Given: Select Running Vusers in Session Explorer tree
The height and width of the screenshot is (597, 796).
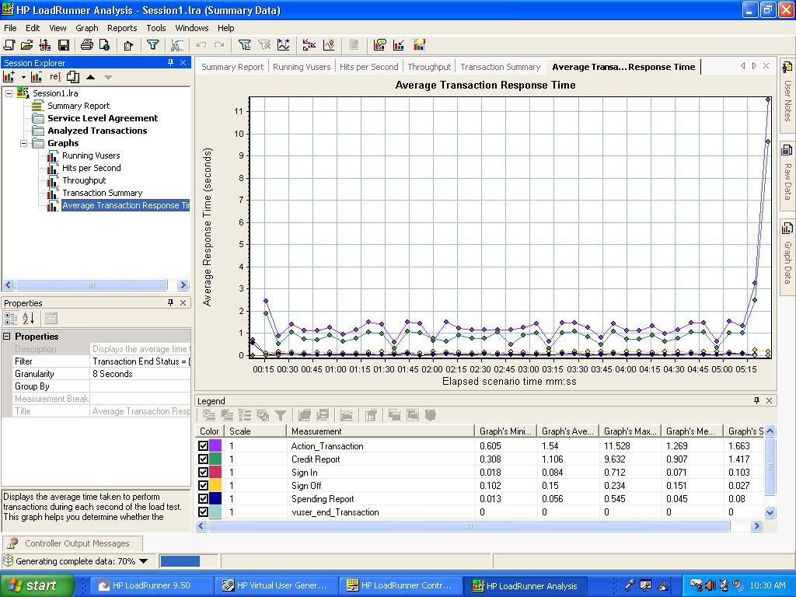Looking at the screenshot, I should [x=91, y=155].
